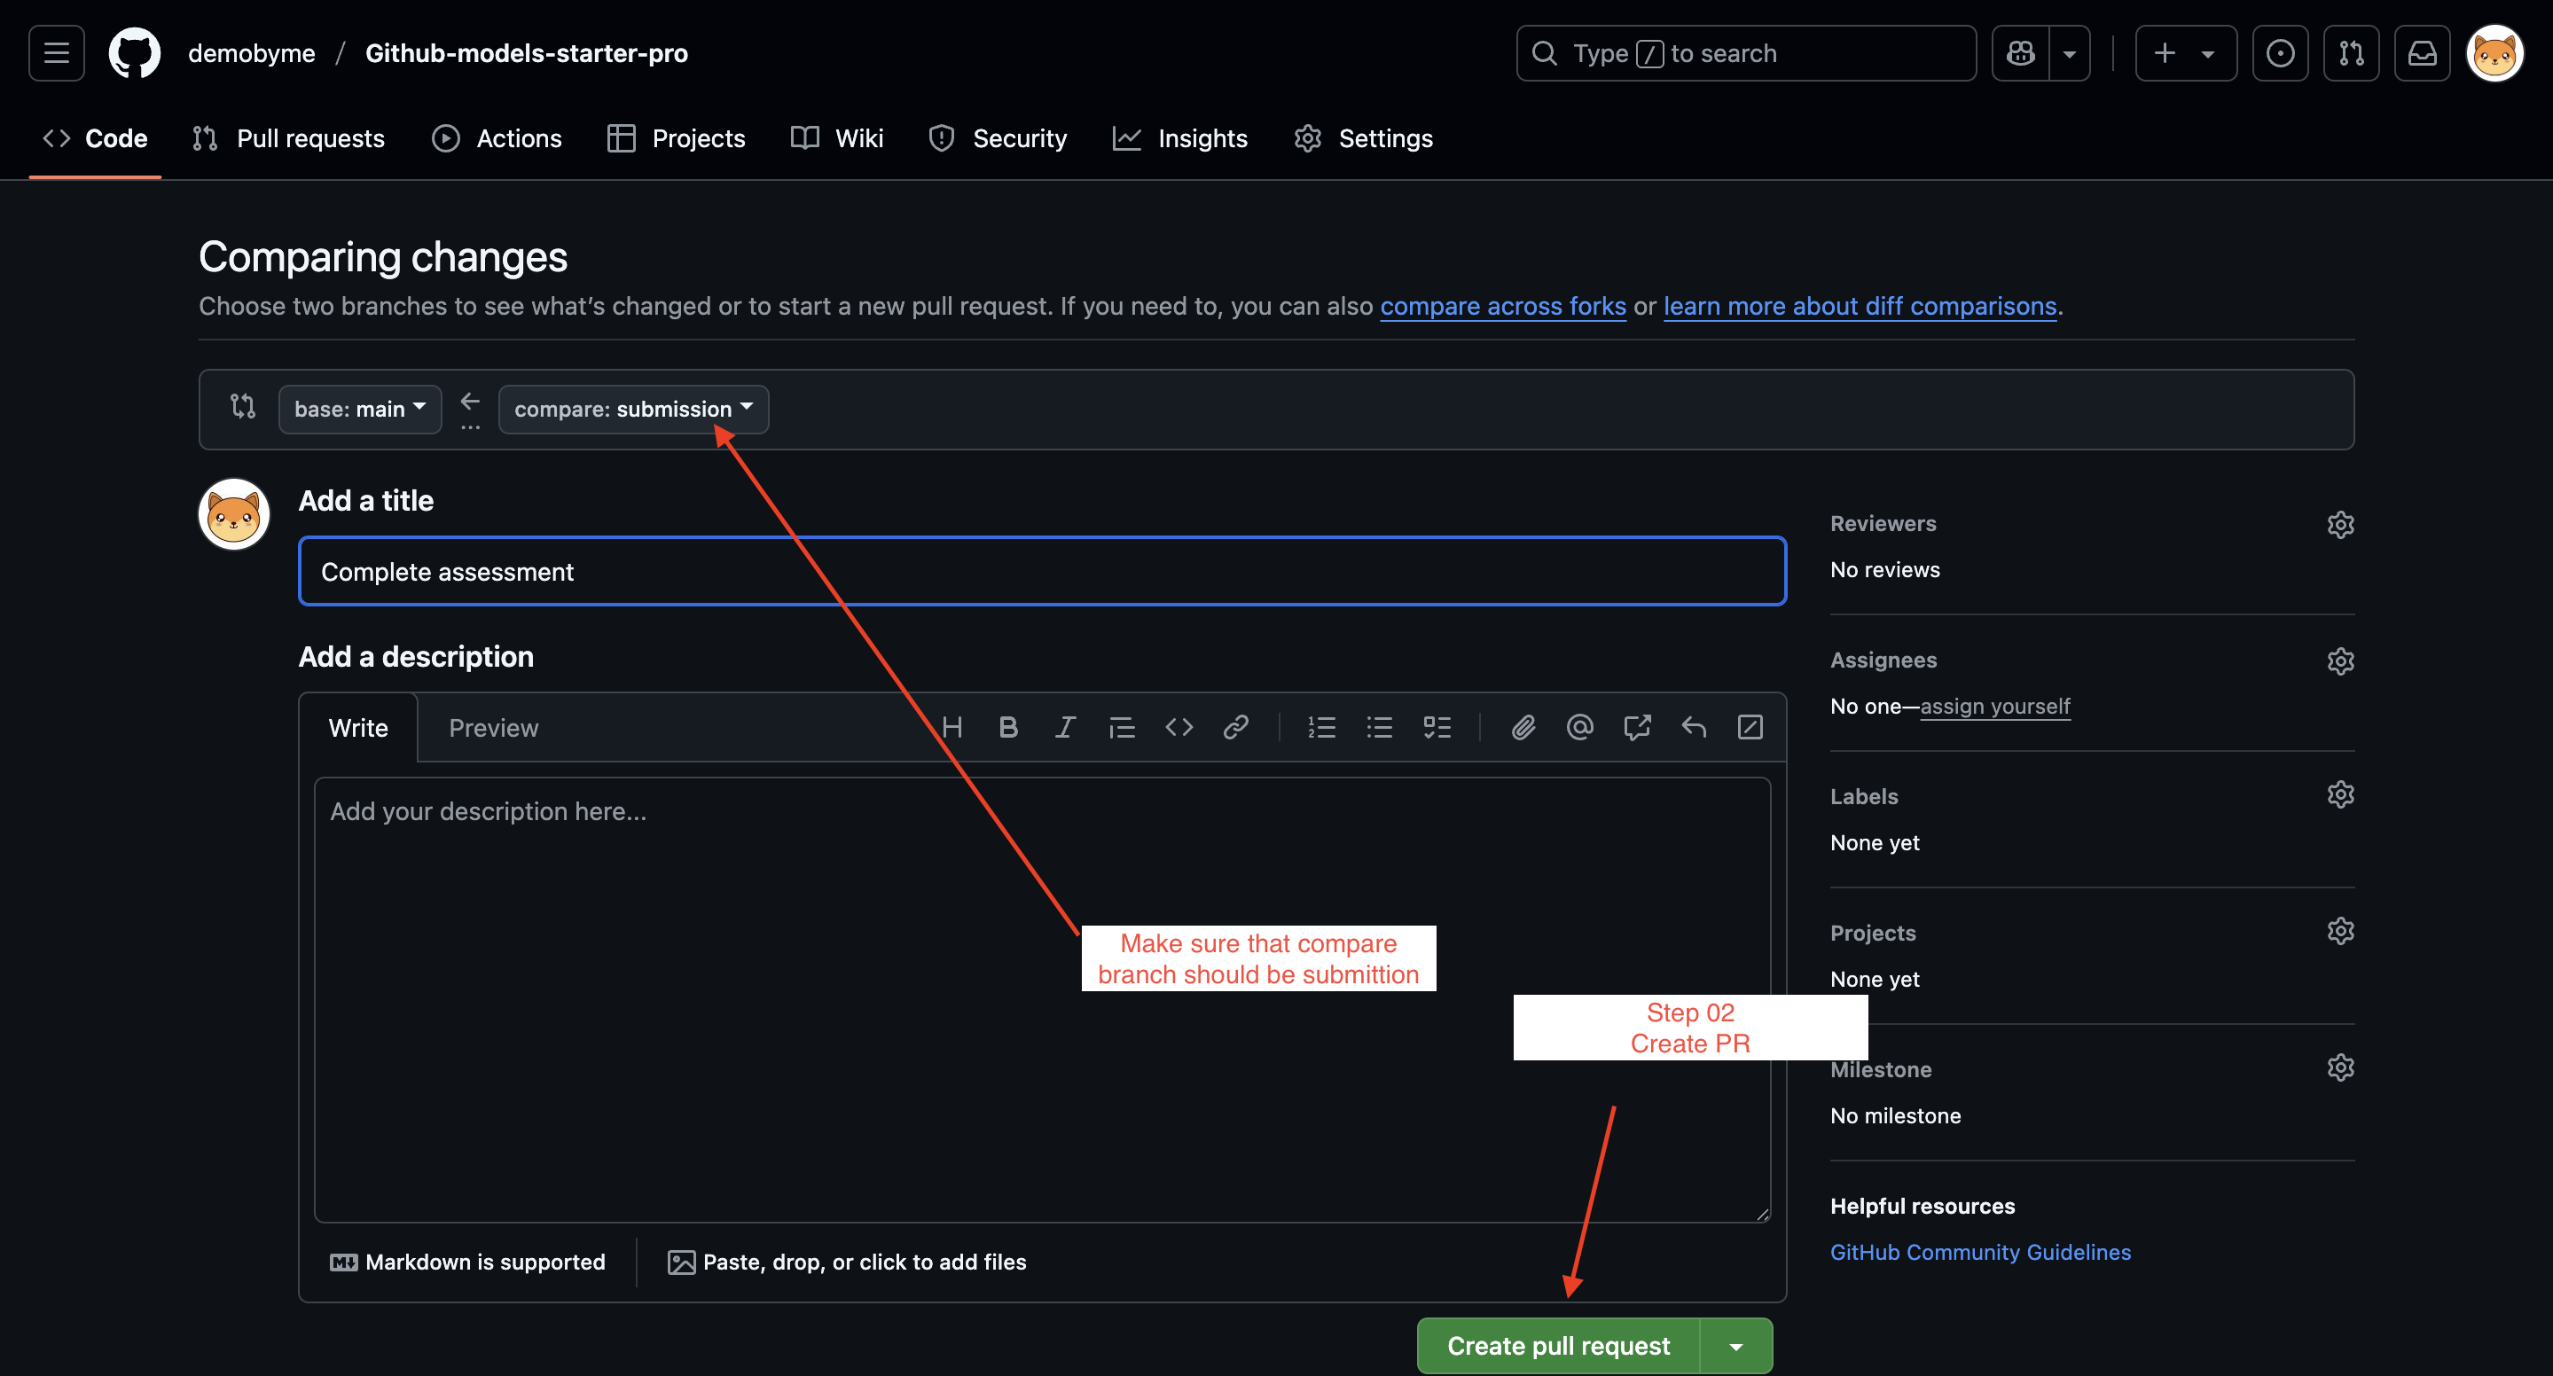Open the Labels gear settings
This screenshot has height=1376, width=2553.
(x=2339, y=794)
